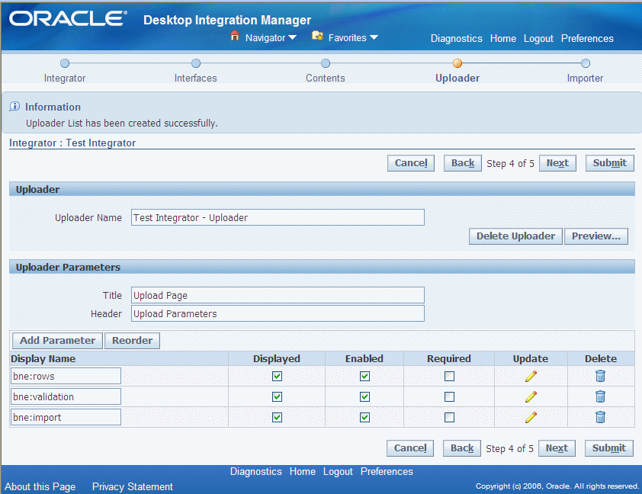The width and height of the screenshot is (642, 494).
Task: Click the bottom Cancel button
Action: pos(410,448)
